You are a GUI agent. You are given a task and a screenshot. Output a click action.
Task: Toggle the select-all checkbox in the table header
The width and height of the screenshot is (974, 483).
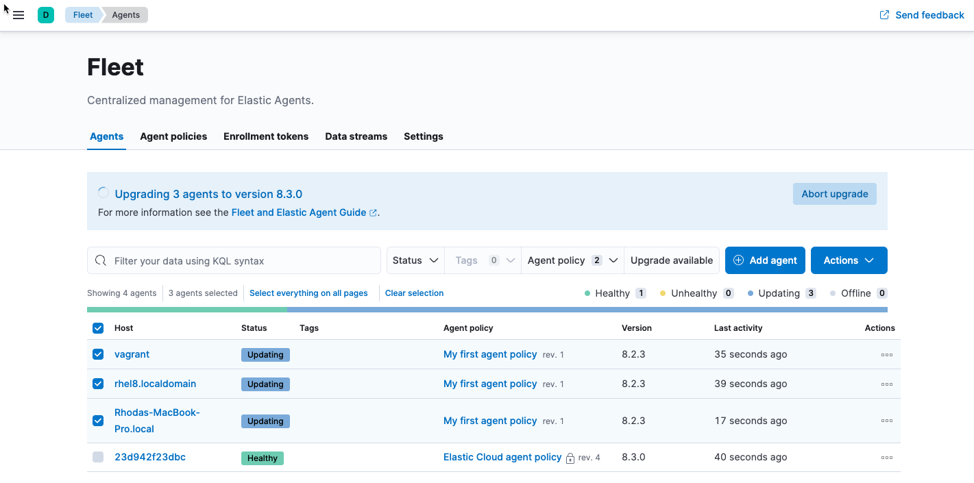(97, 327)
